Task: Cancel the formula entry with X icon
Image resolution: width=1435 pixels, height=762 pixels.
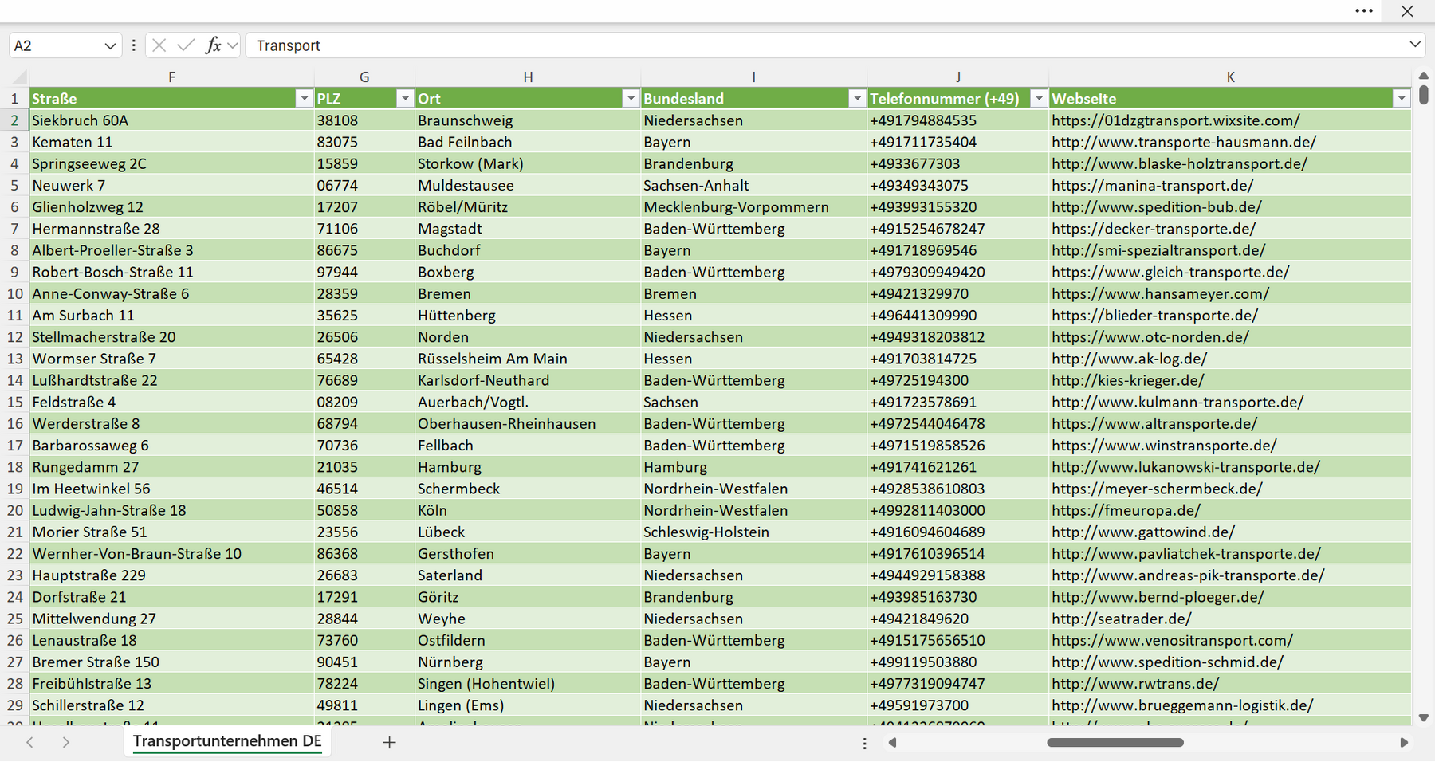Action: pos(159,45)
